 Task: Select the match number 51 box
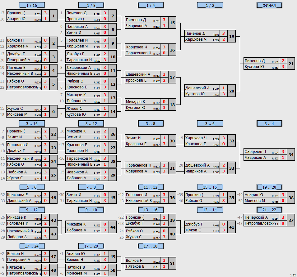click(172, 263)
